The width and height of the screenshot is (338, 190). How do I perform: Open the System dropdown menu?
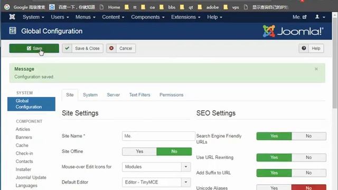coord(33,17)
